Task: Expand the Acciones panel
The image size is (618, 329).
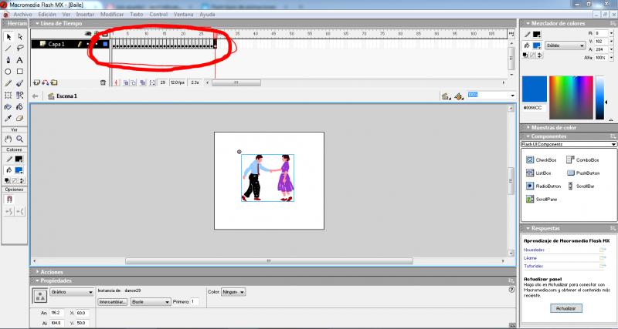Action: (52, 272)
